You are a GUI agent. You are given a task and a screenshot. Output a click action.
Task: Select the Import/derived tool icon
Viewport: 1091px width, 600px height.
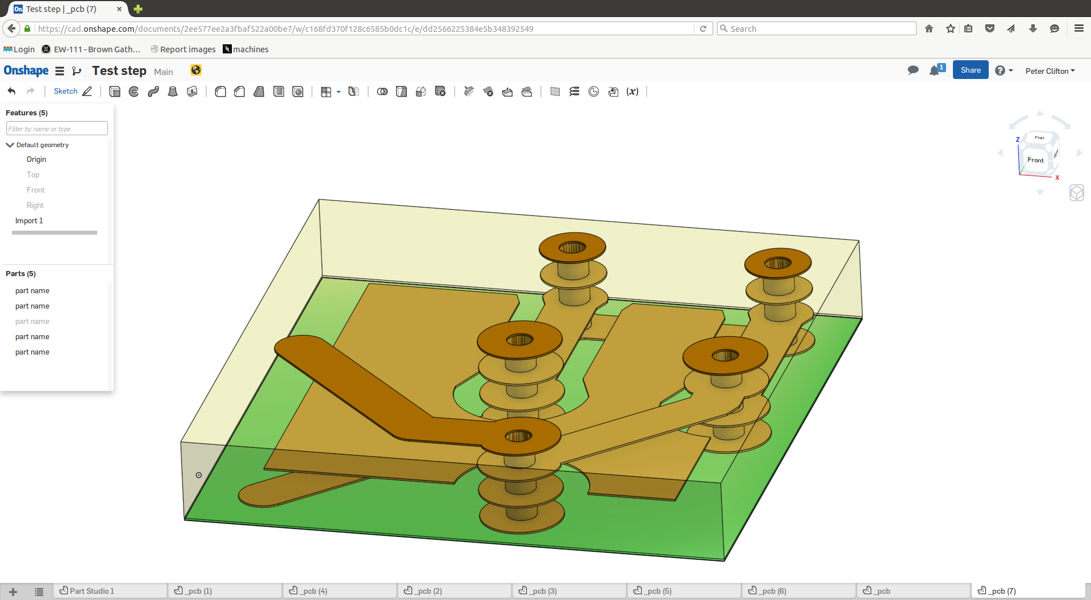[613, 91]
